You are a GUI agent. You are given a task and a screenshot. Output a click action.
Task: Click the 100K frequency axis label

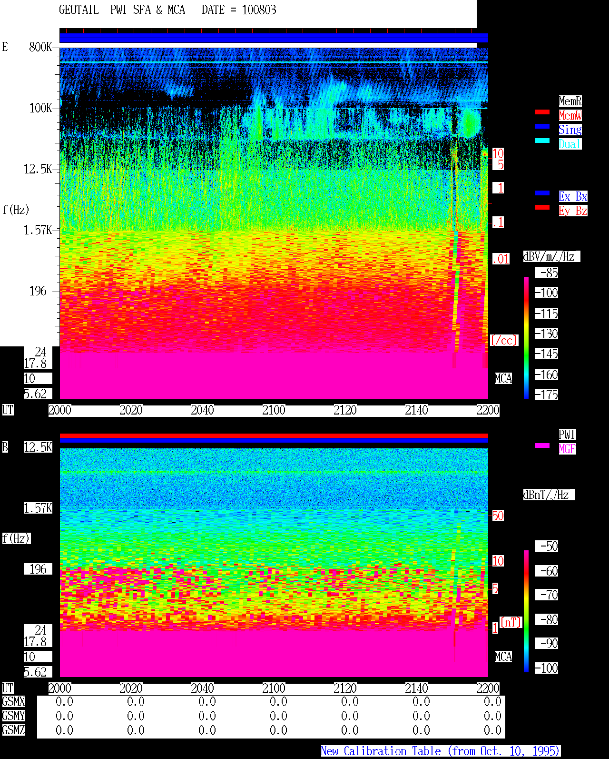40,108
